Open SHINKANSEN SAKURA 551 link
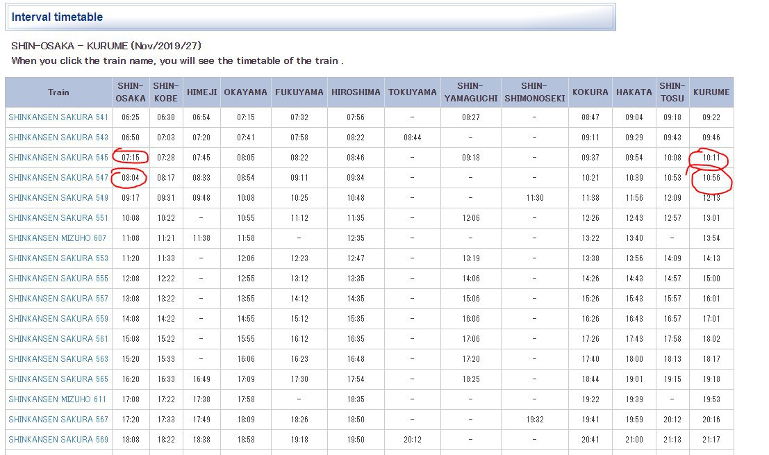 [x=58, y=217]
